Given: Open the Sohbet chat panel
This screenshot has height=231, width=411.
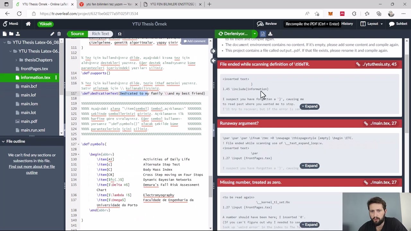Looking at the screenshot, I should 398,24.
